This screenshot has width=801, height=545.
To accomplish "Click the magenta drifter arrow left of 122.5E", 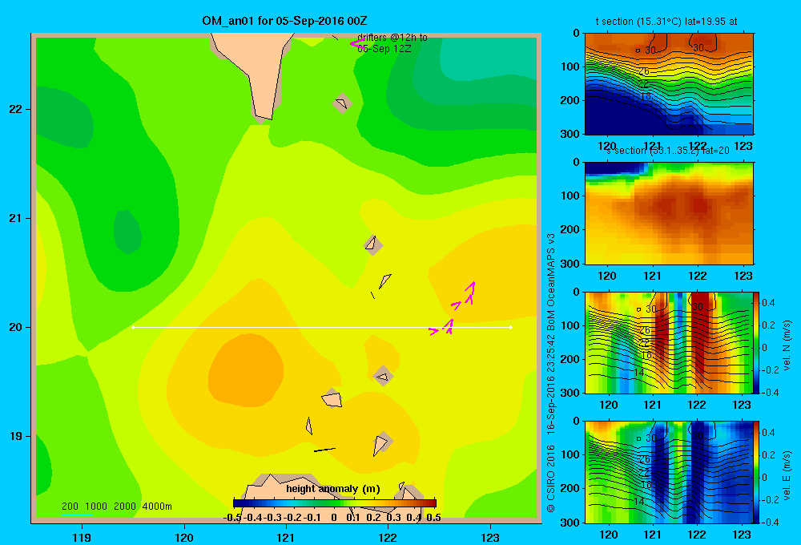I will coord(433,331).
